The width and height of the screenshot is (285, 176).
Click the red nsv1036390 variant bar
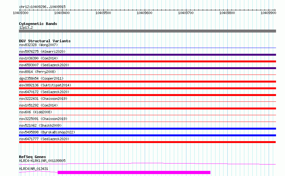[147, 61]
